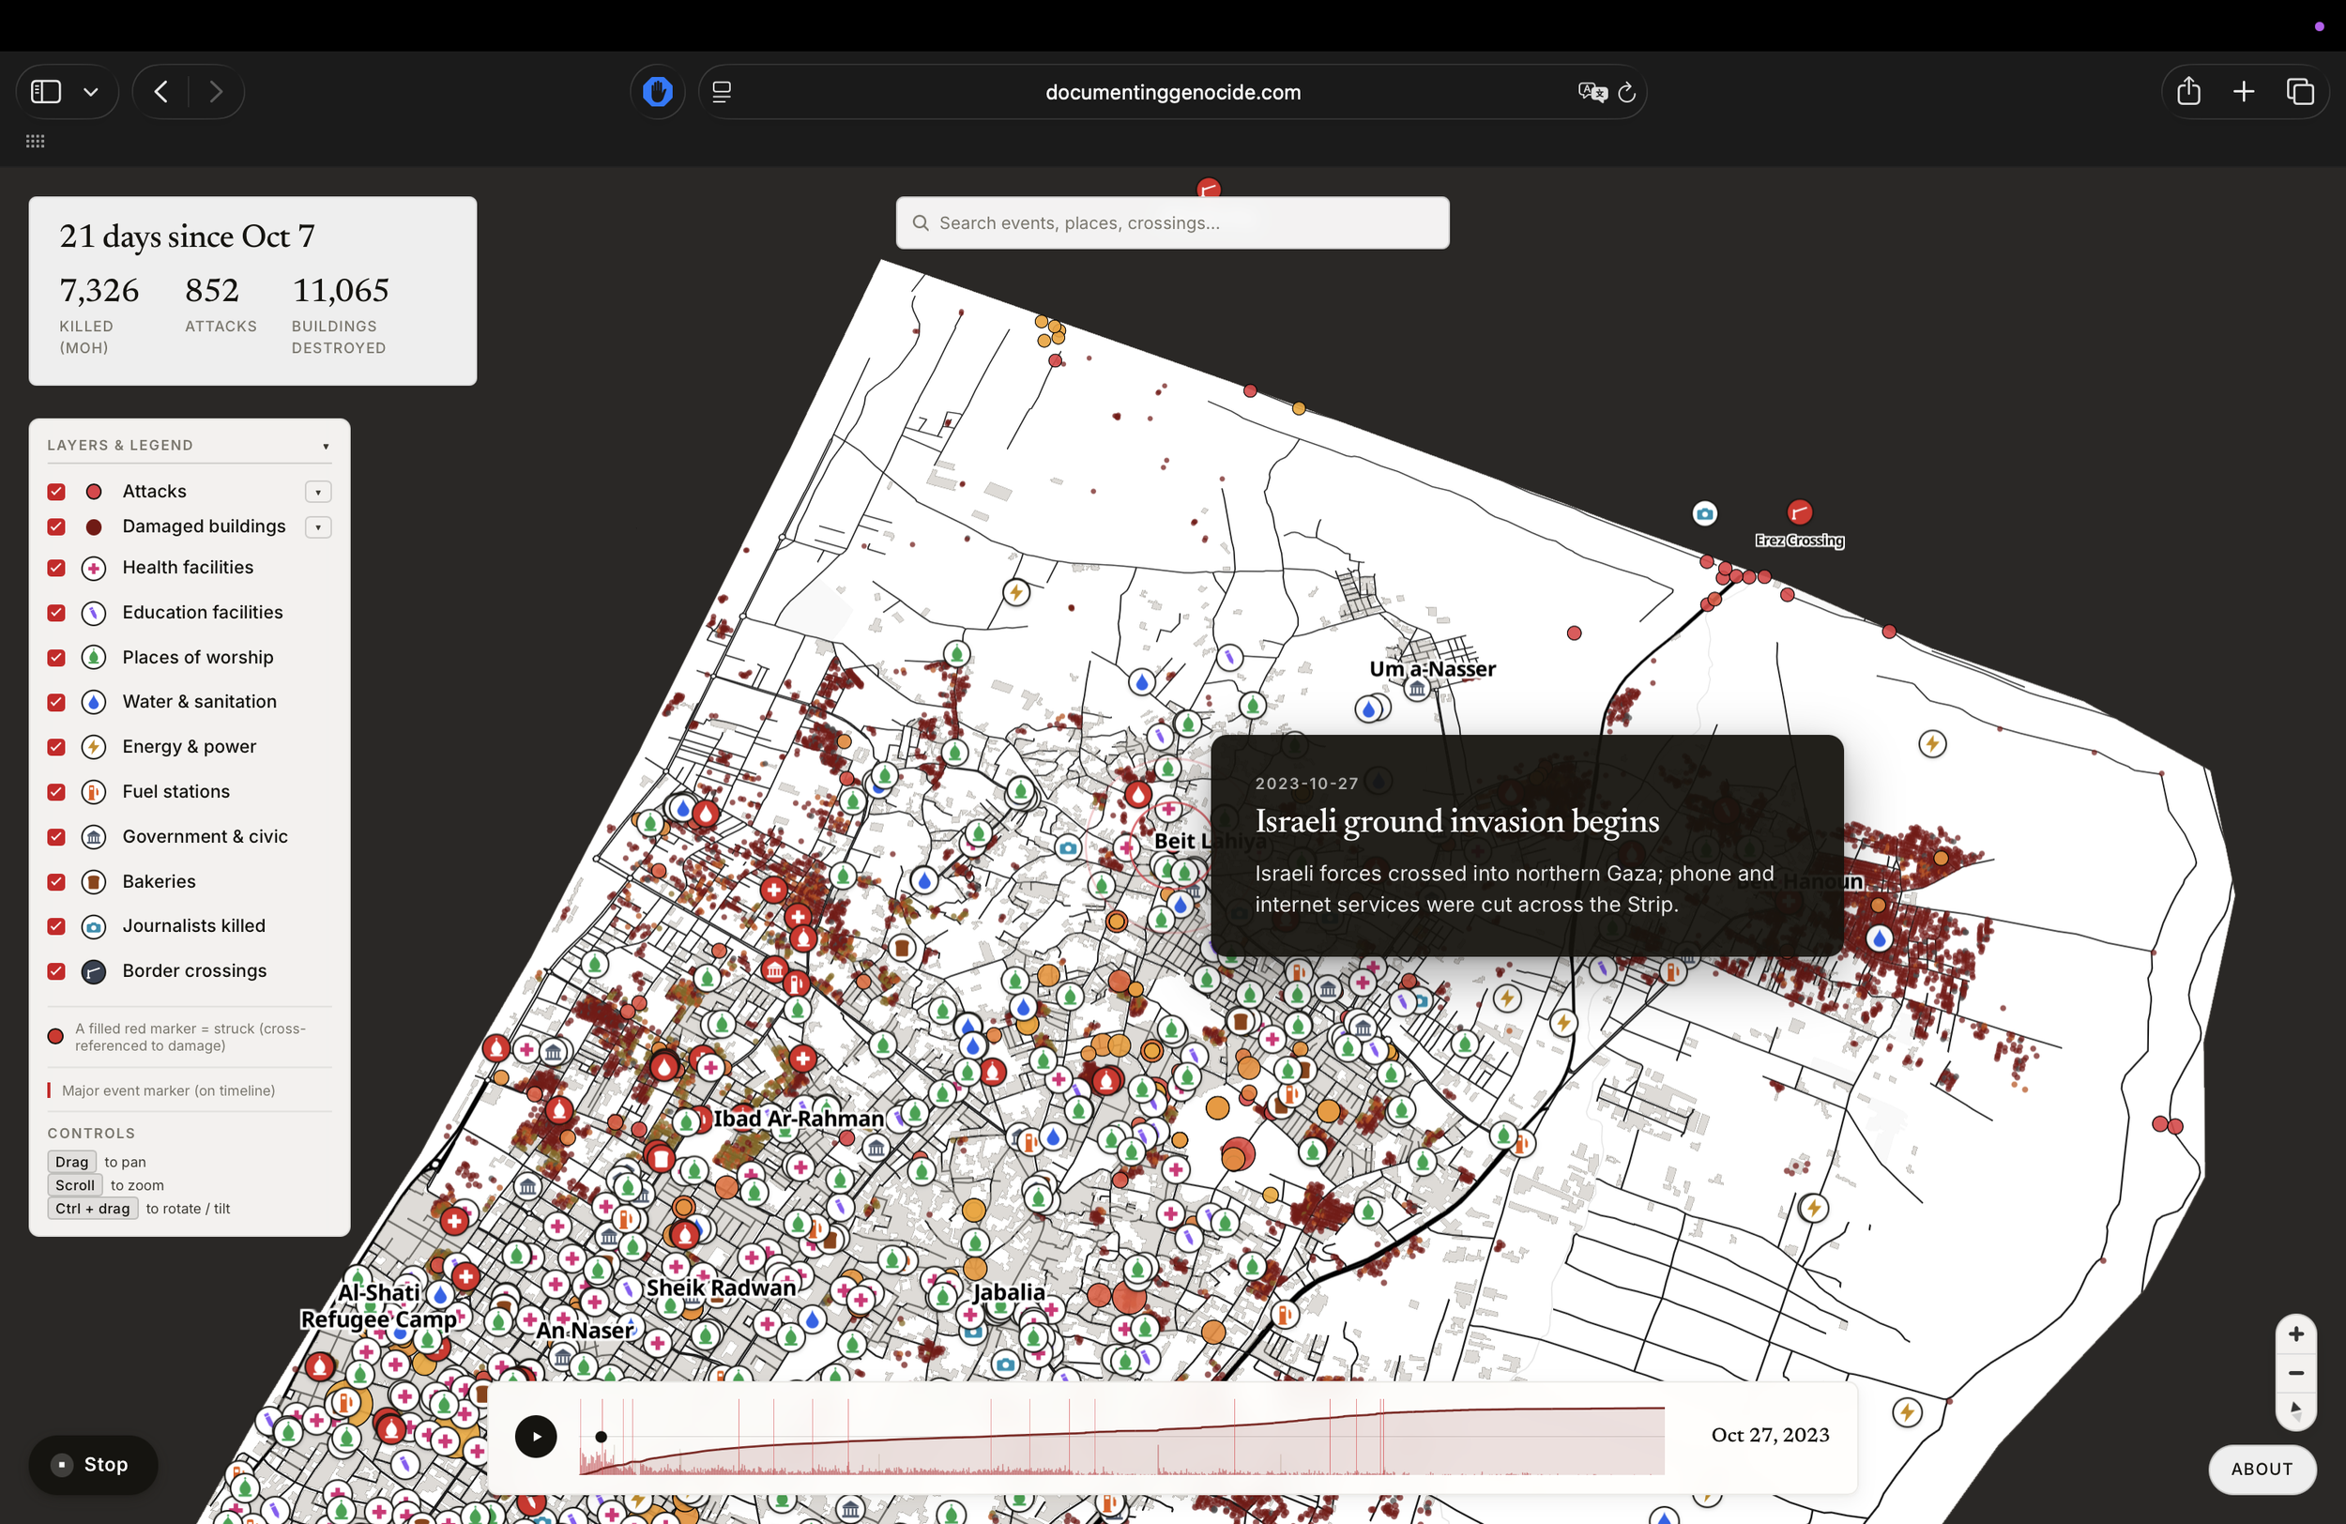Click the documentinggenocide.com address bar

(1172, 92)
